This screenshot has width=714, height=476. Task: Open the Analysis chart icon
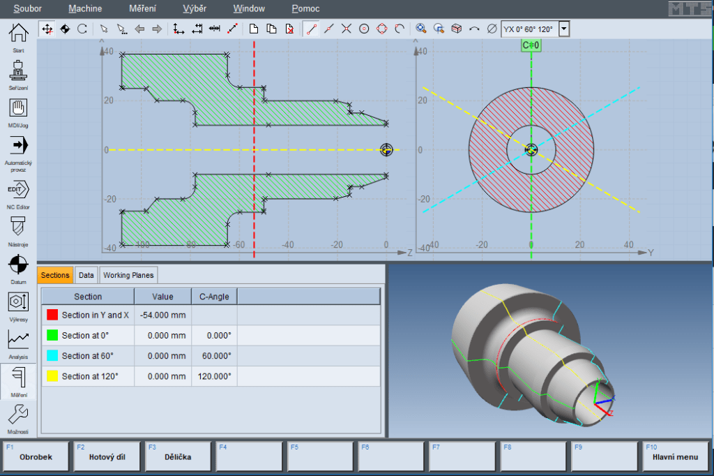(x=19, y=340)
